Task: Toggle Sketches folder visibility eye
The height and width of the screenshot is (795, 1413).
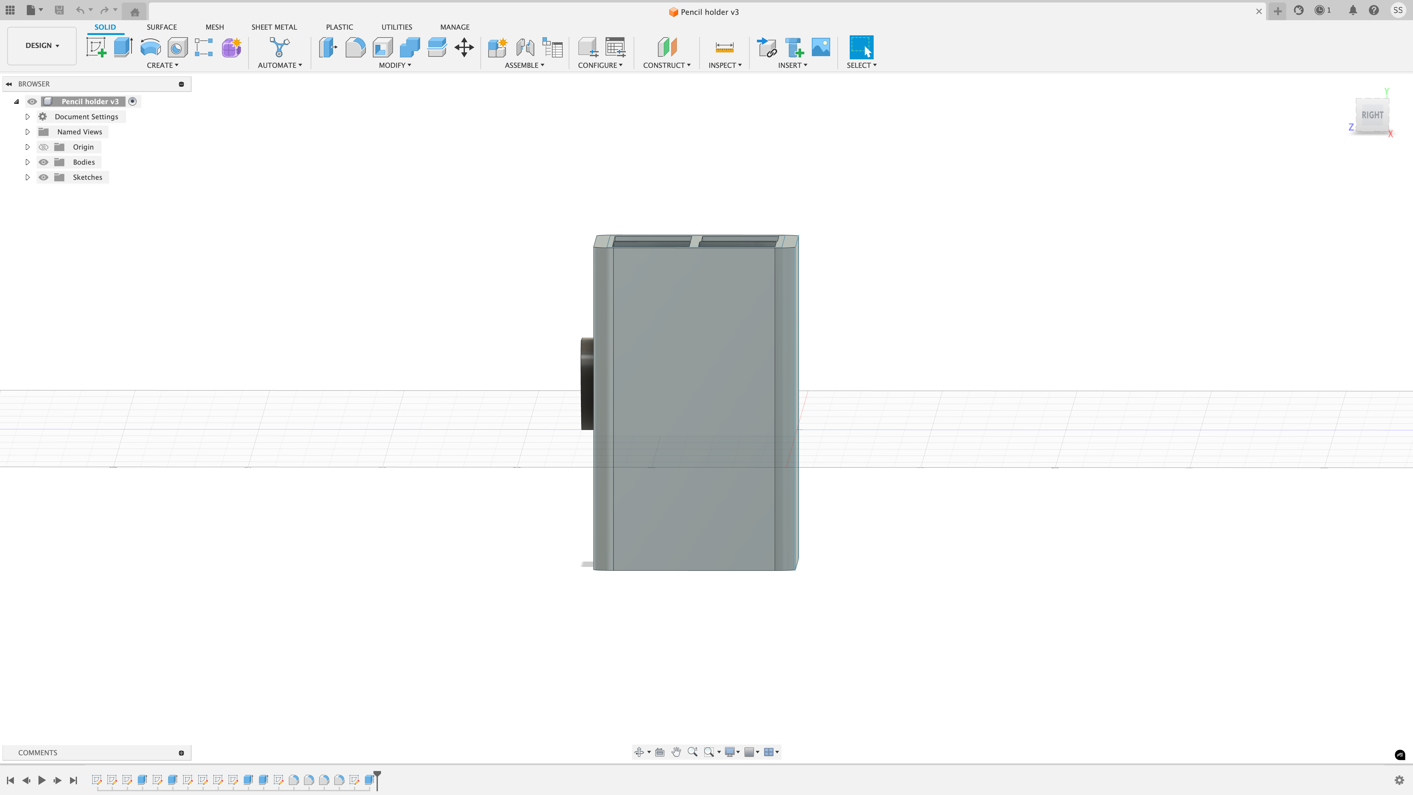Action: (x=43, y=177)
